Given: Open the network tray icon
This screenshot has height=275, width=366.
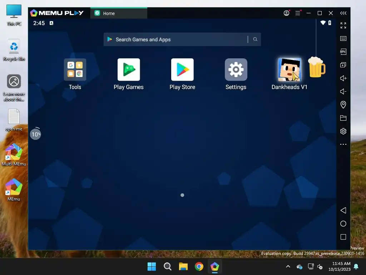Looking at the screenshot, I should tap(311, 266).
